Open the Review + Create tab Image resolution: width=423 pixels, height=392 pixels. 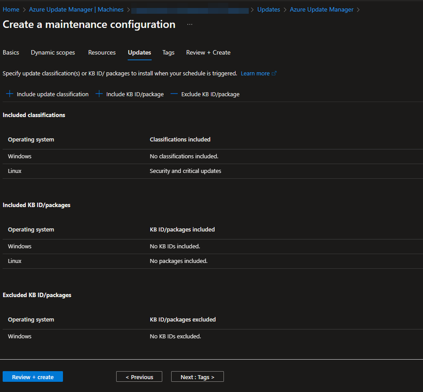click(x=208, y=53)
